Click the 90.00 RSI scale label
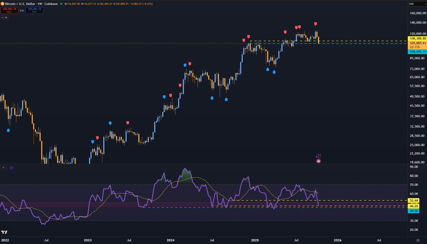This screenshot has height=244, width=427. 413,167
